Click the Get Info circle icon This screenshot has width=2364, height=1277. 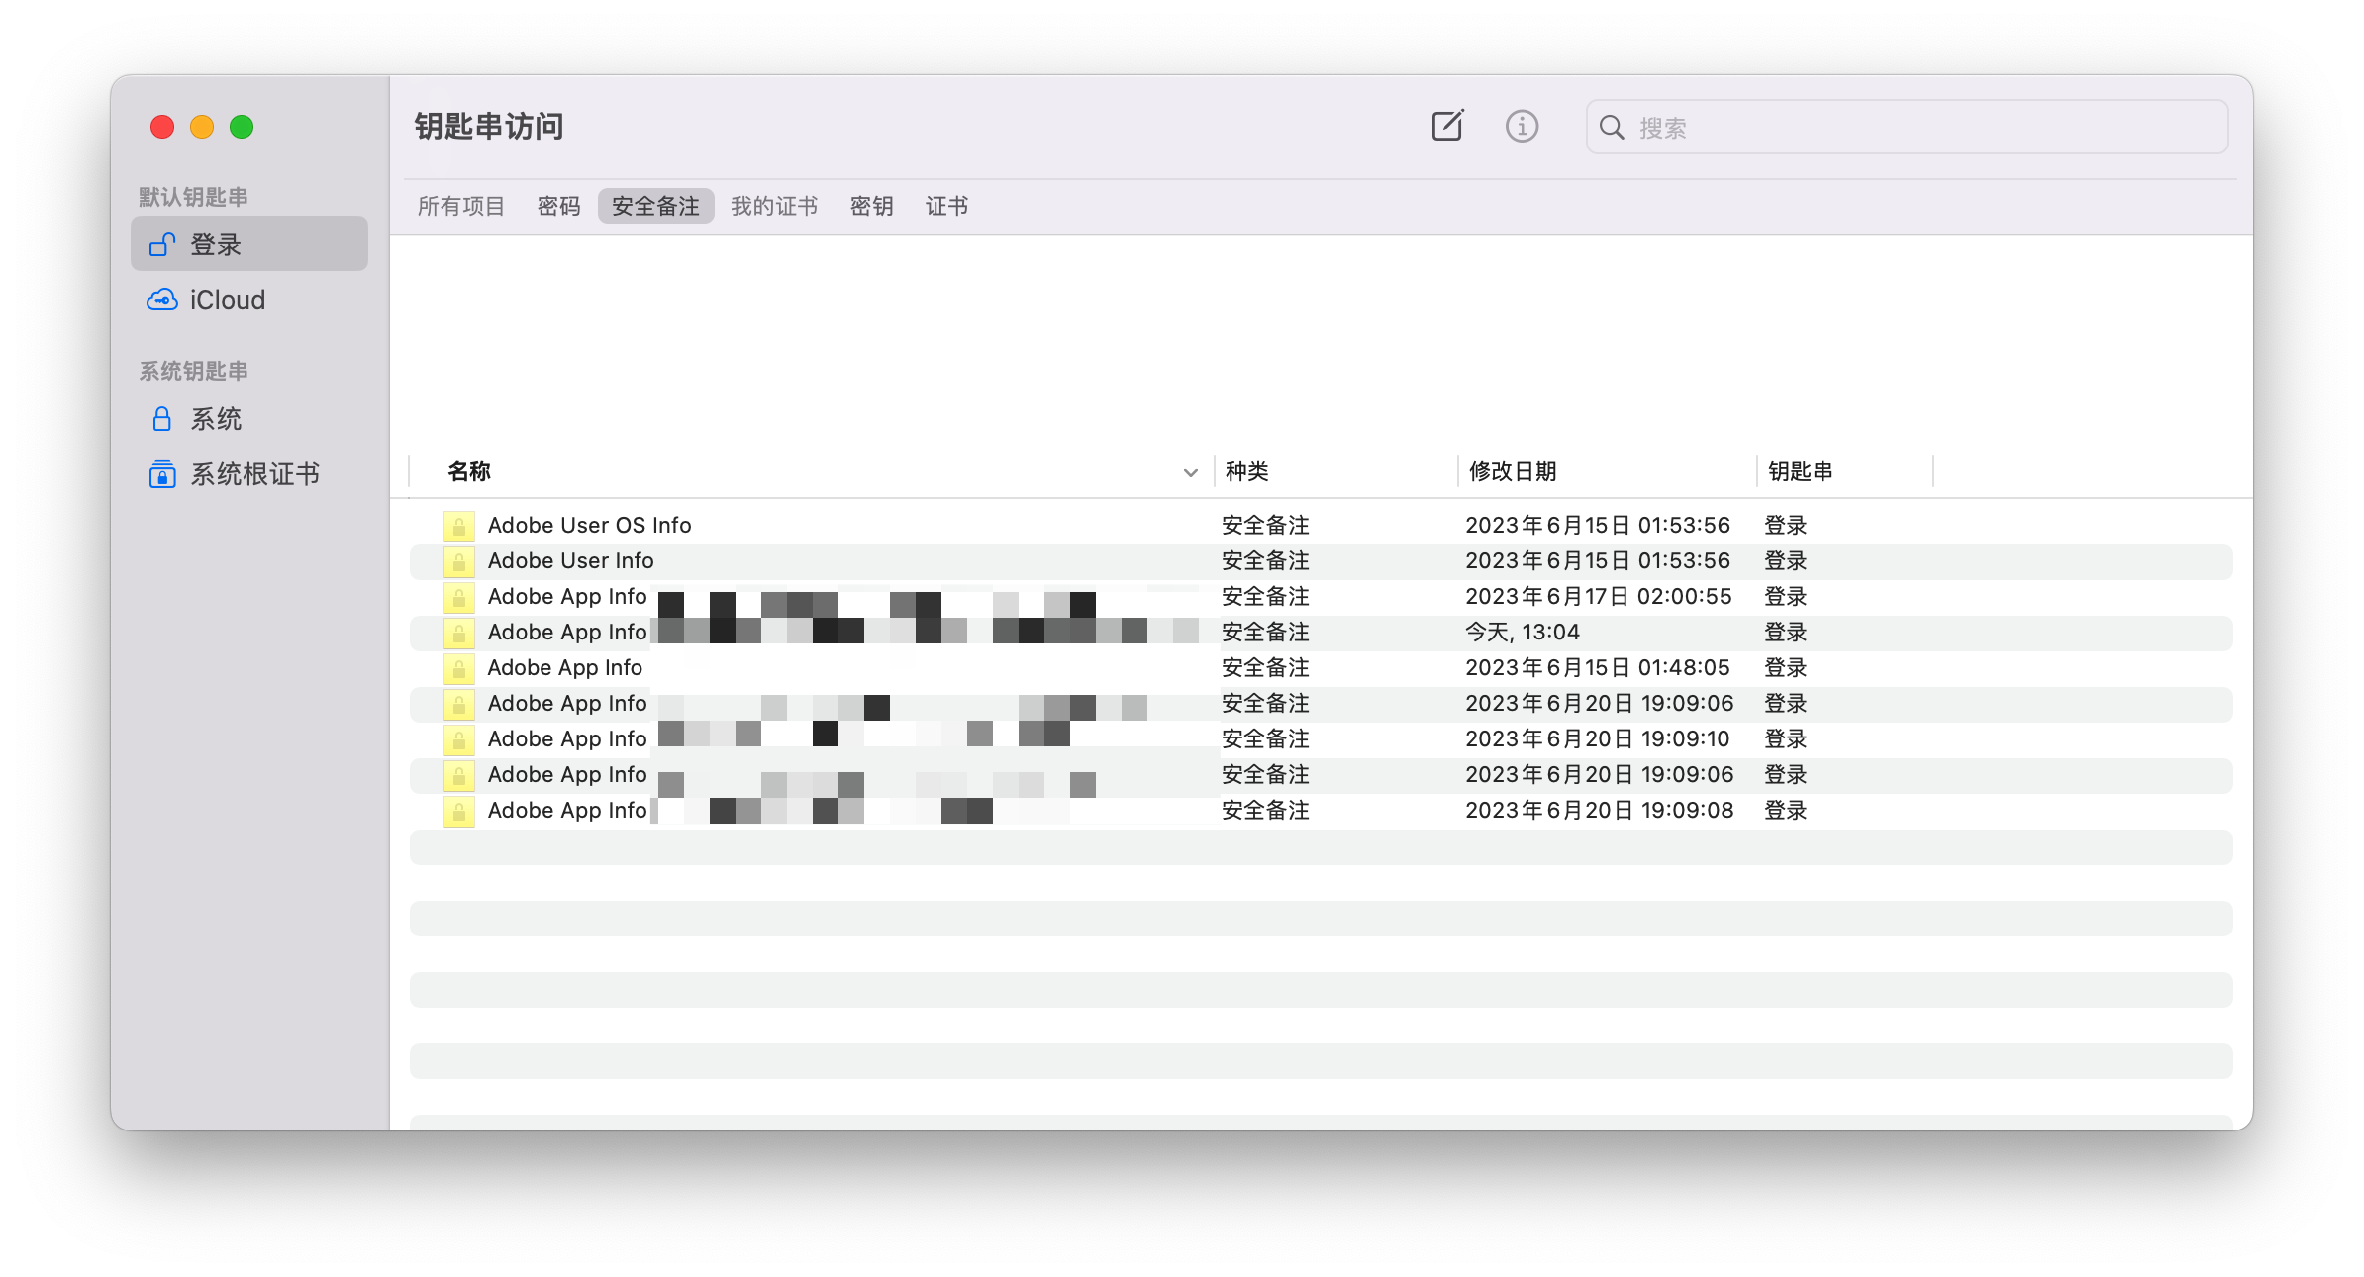click(x=1522, y=126)
